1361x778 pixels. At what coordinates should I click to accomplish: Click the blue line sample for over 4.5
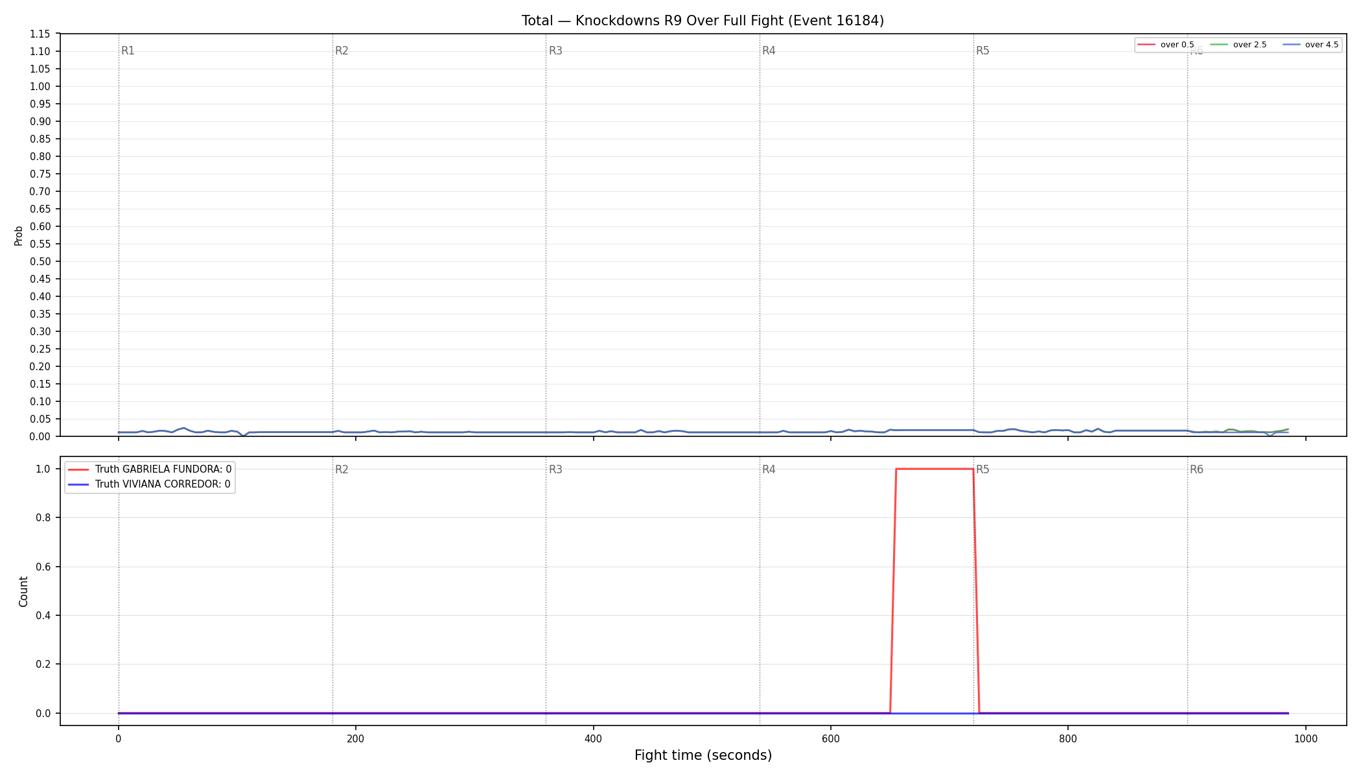click(x=1291, y=45)
